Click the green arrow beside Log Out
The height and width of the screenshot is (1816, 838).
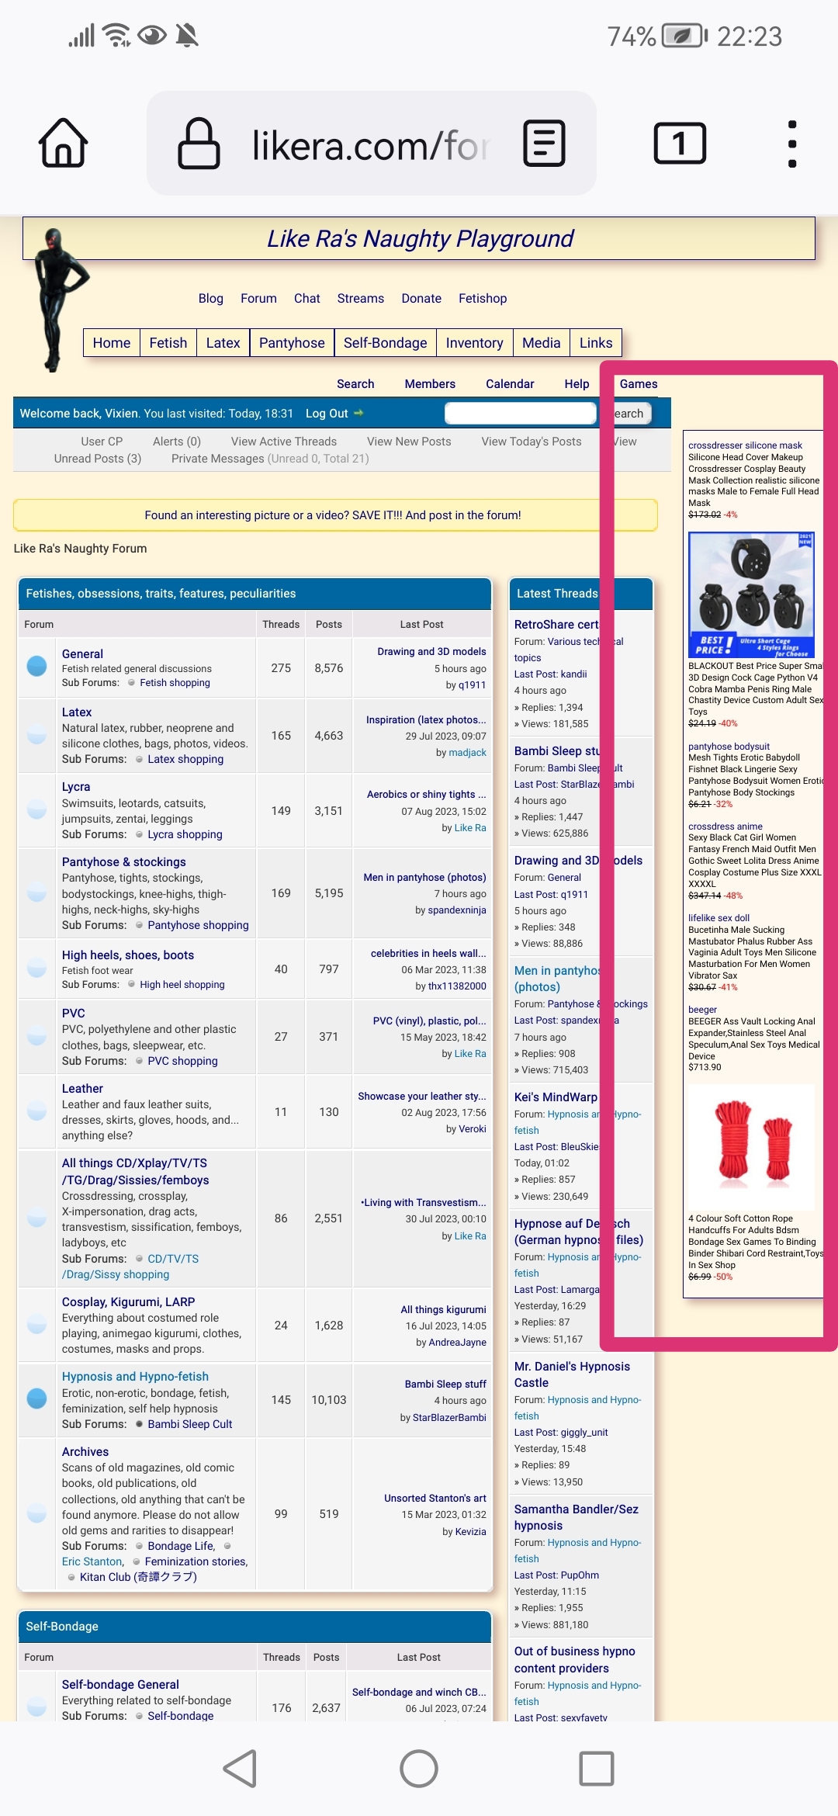(x=358, y=414)
